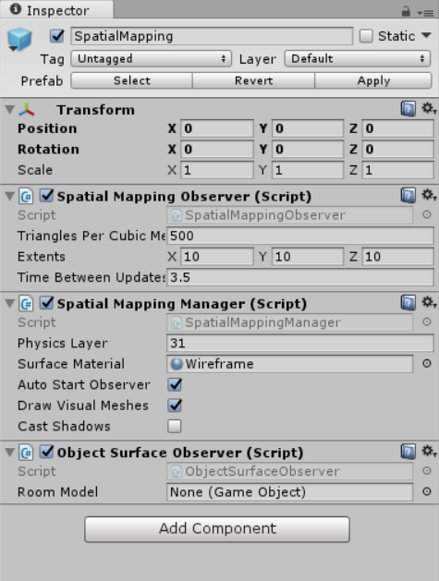
Task: Click the Room Model object picker circle
Action: (427, 491)
